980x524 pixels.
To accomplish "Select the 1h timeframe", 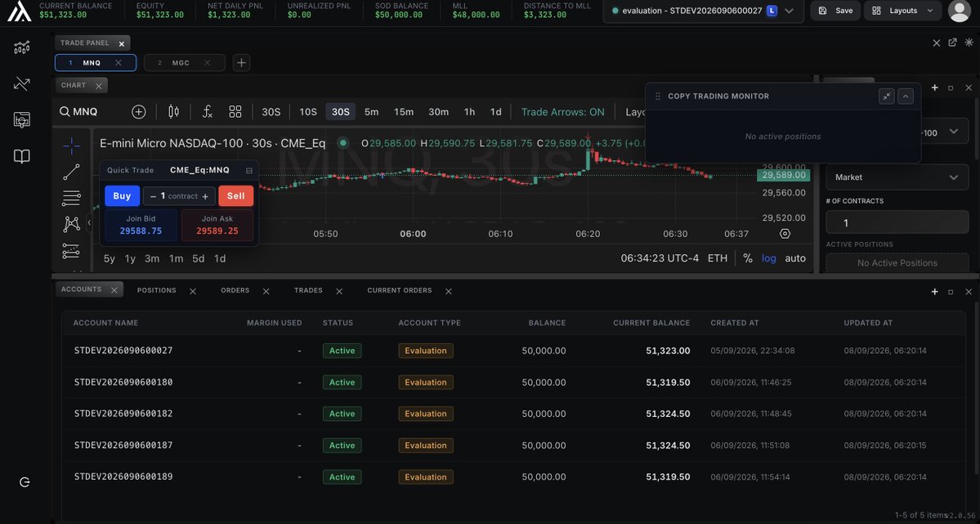I will (x=469, y=112).
